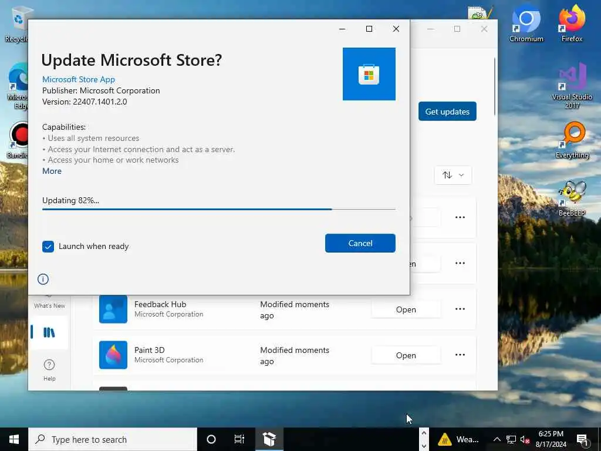
Task: Open Library icon in Store sidebar
Action: tap(49, 332)
